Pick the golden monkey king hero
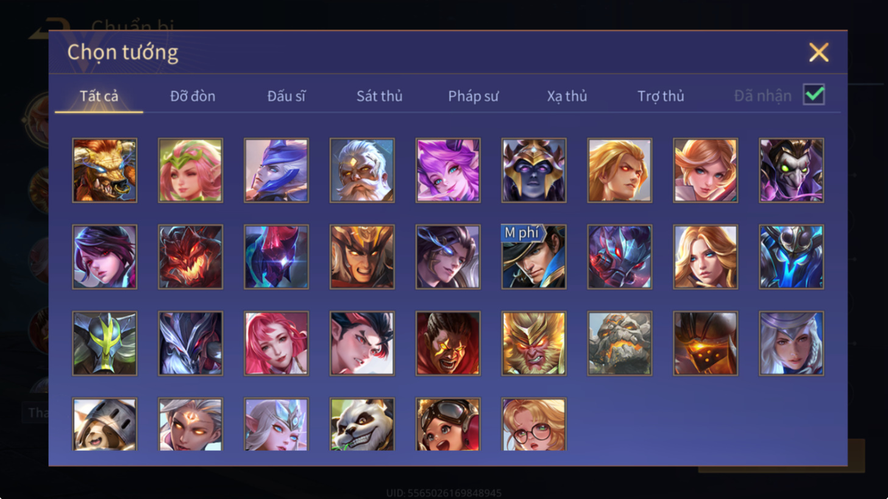This screenshot has height=499, width=888. (534, 343)
